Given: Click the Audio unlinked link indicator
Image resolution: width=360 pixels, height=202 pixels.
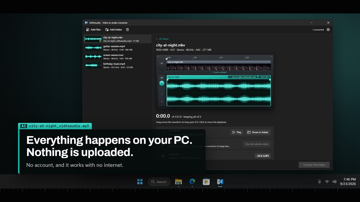Looking at the screenshot, I should pyautogui.click(x=219, y=72).
